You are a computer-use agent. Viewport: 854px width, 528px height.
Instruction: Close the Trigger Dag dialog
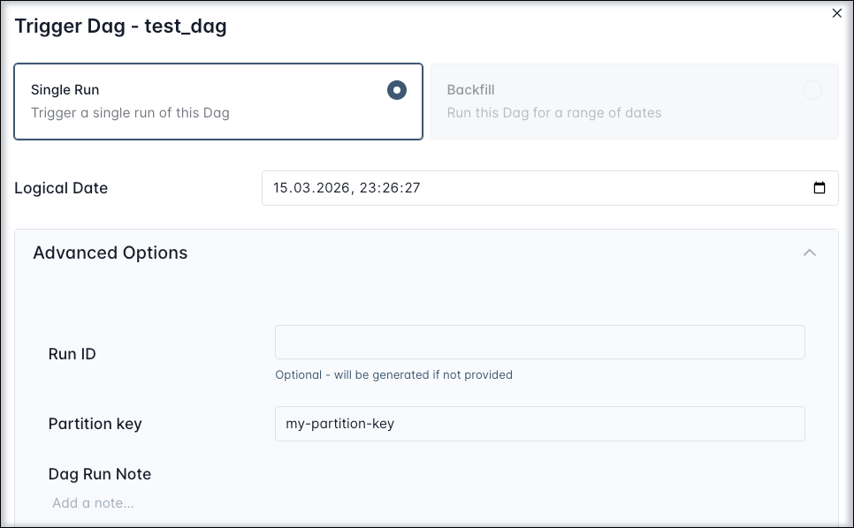pos(836,13)
